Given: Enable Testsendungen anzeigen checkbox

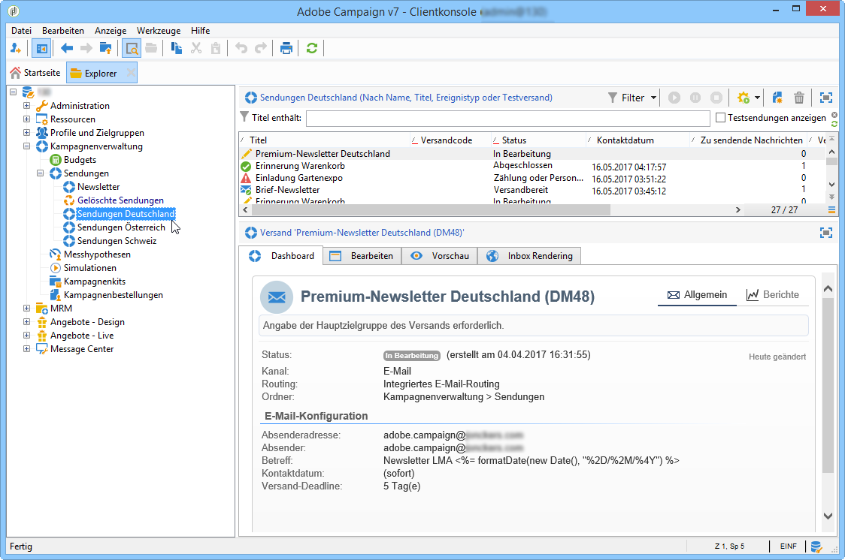Looking at the screenshot, I should tap(720, 117).
